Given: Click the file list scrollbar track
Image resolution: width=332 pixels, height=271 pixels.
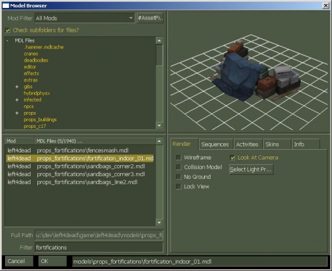Looking at the screenshot, I should [x=159, y=182].
